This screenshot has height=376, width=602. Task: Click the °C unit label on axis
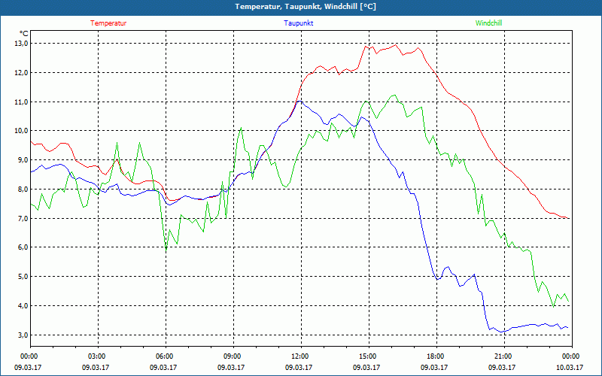tap(23, 33)
